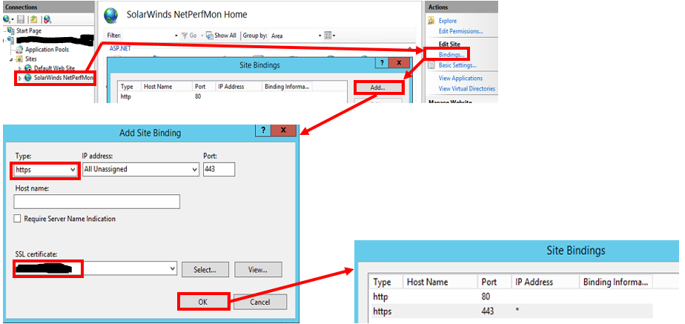Image resolution: width=685 pixels, height=324 pixels.
Task: Select http 80 row in lower Site Bindings
Action: (511, 297)
